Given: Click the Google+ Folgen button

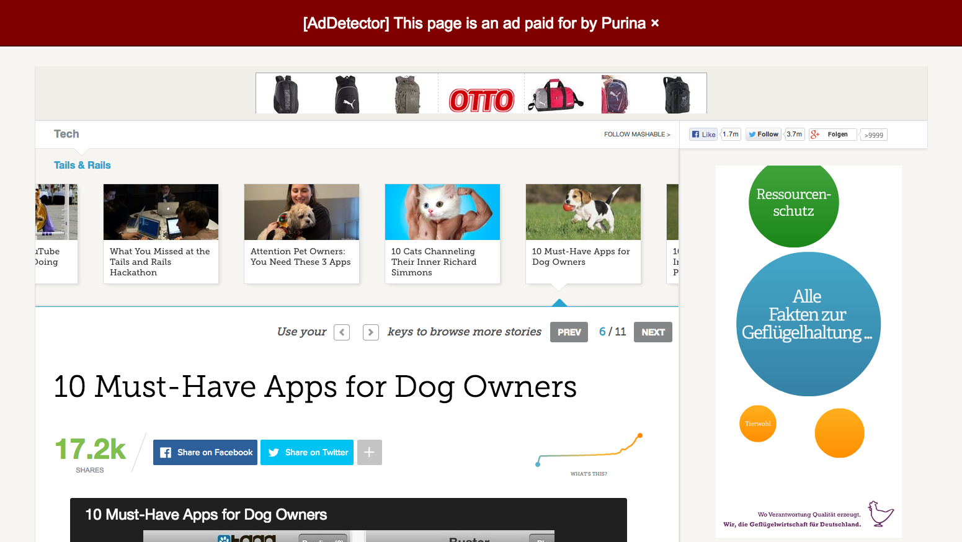Looking at the screenshot, I should click(x=833, y=135).
